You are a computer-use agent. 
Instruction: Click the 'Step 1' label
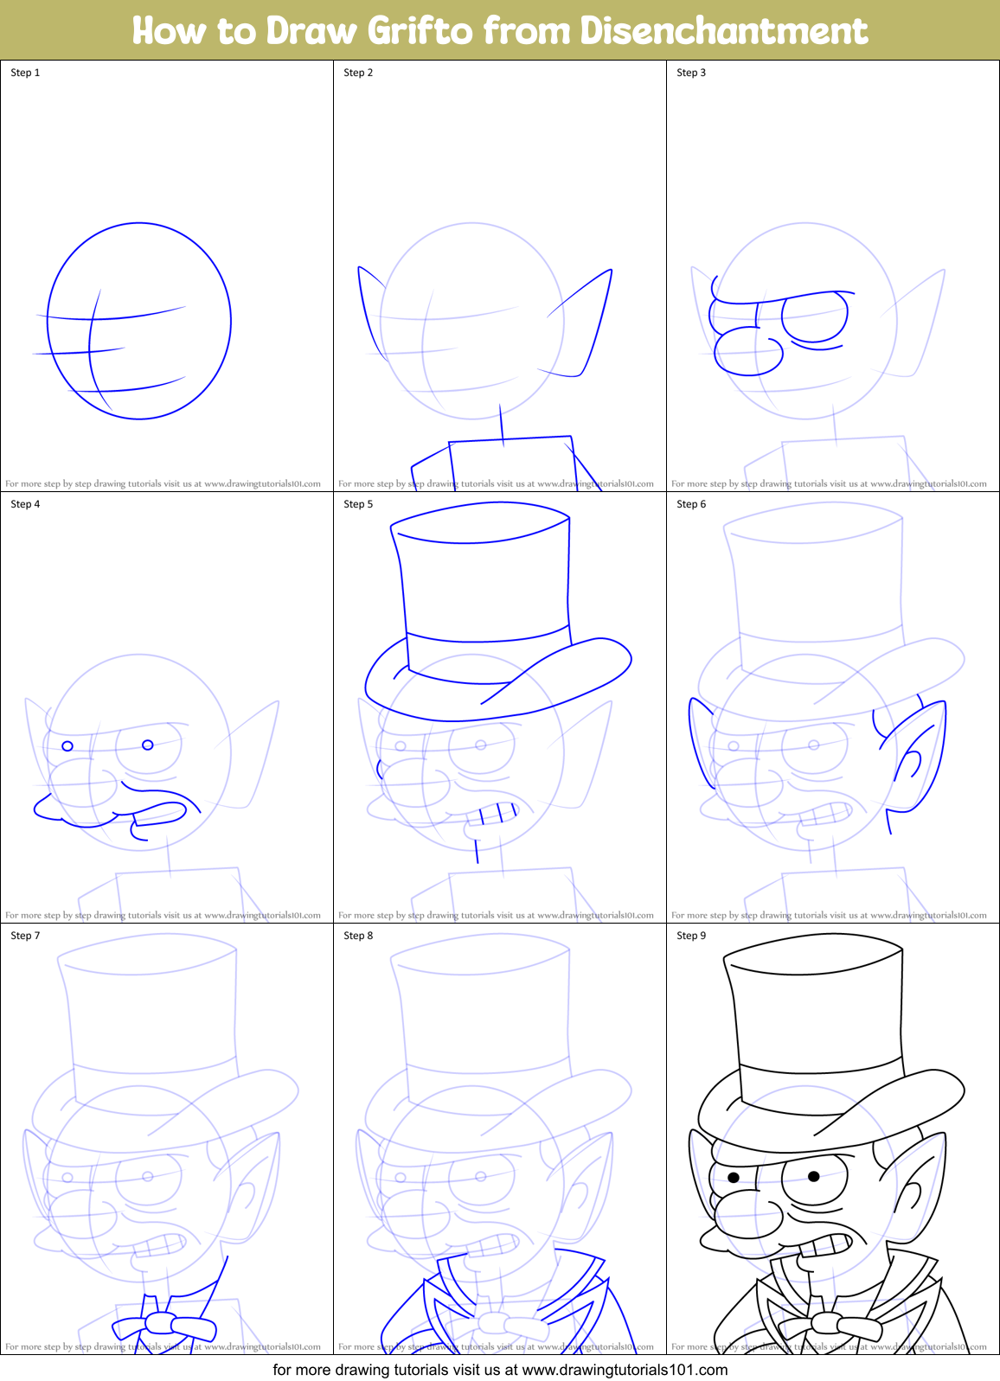(x=25, y=73)
